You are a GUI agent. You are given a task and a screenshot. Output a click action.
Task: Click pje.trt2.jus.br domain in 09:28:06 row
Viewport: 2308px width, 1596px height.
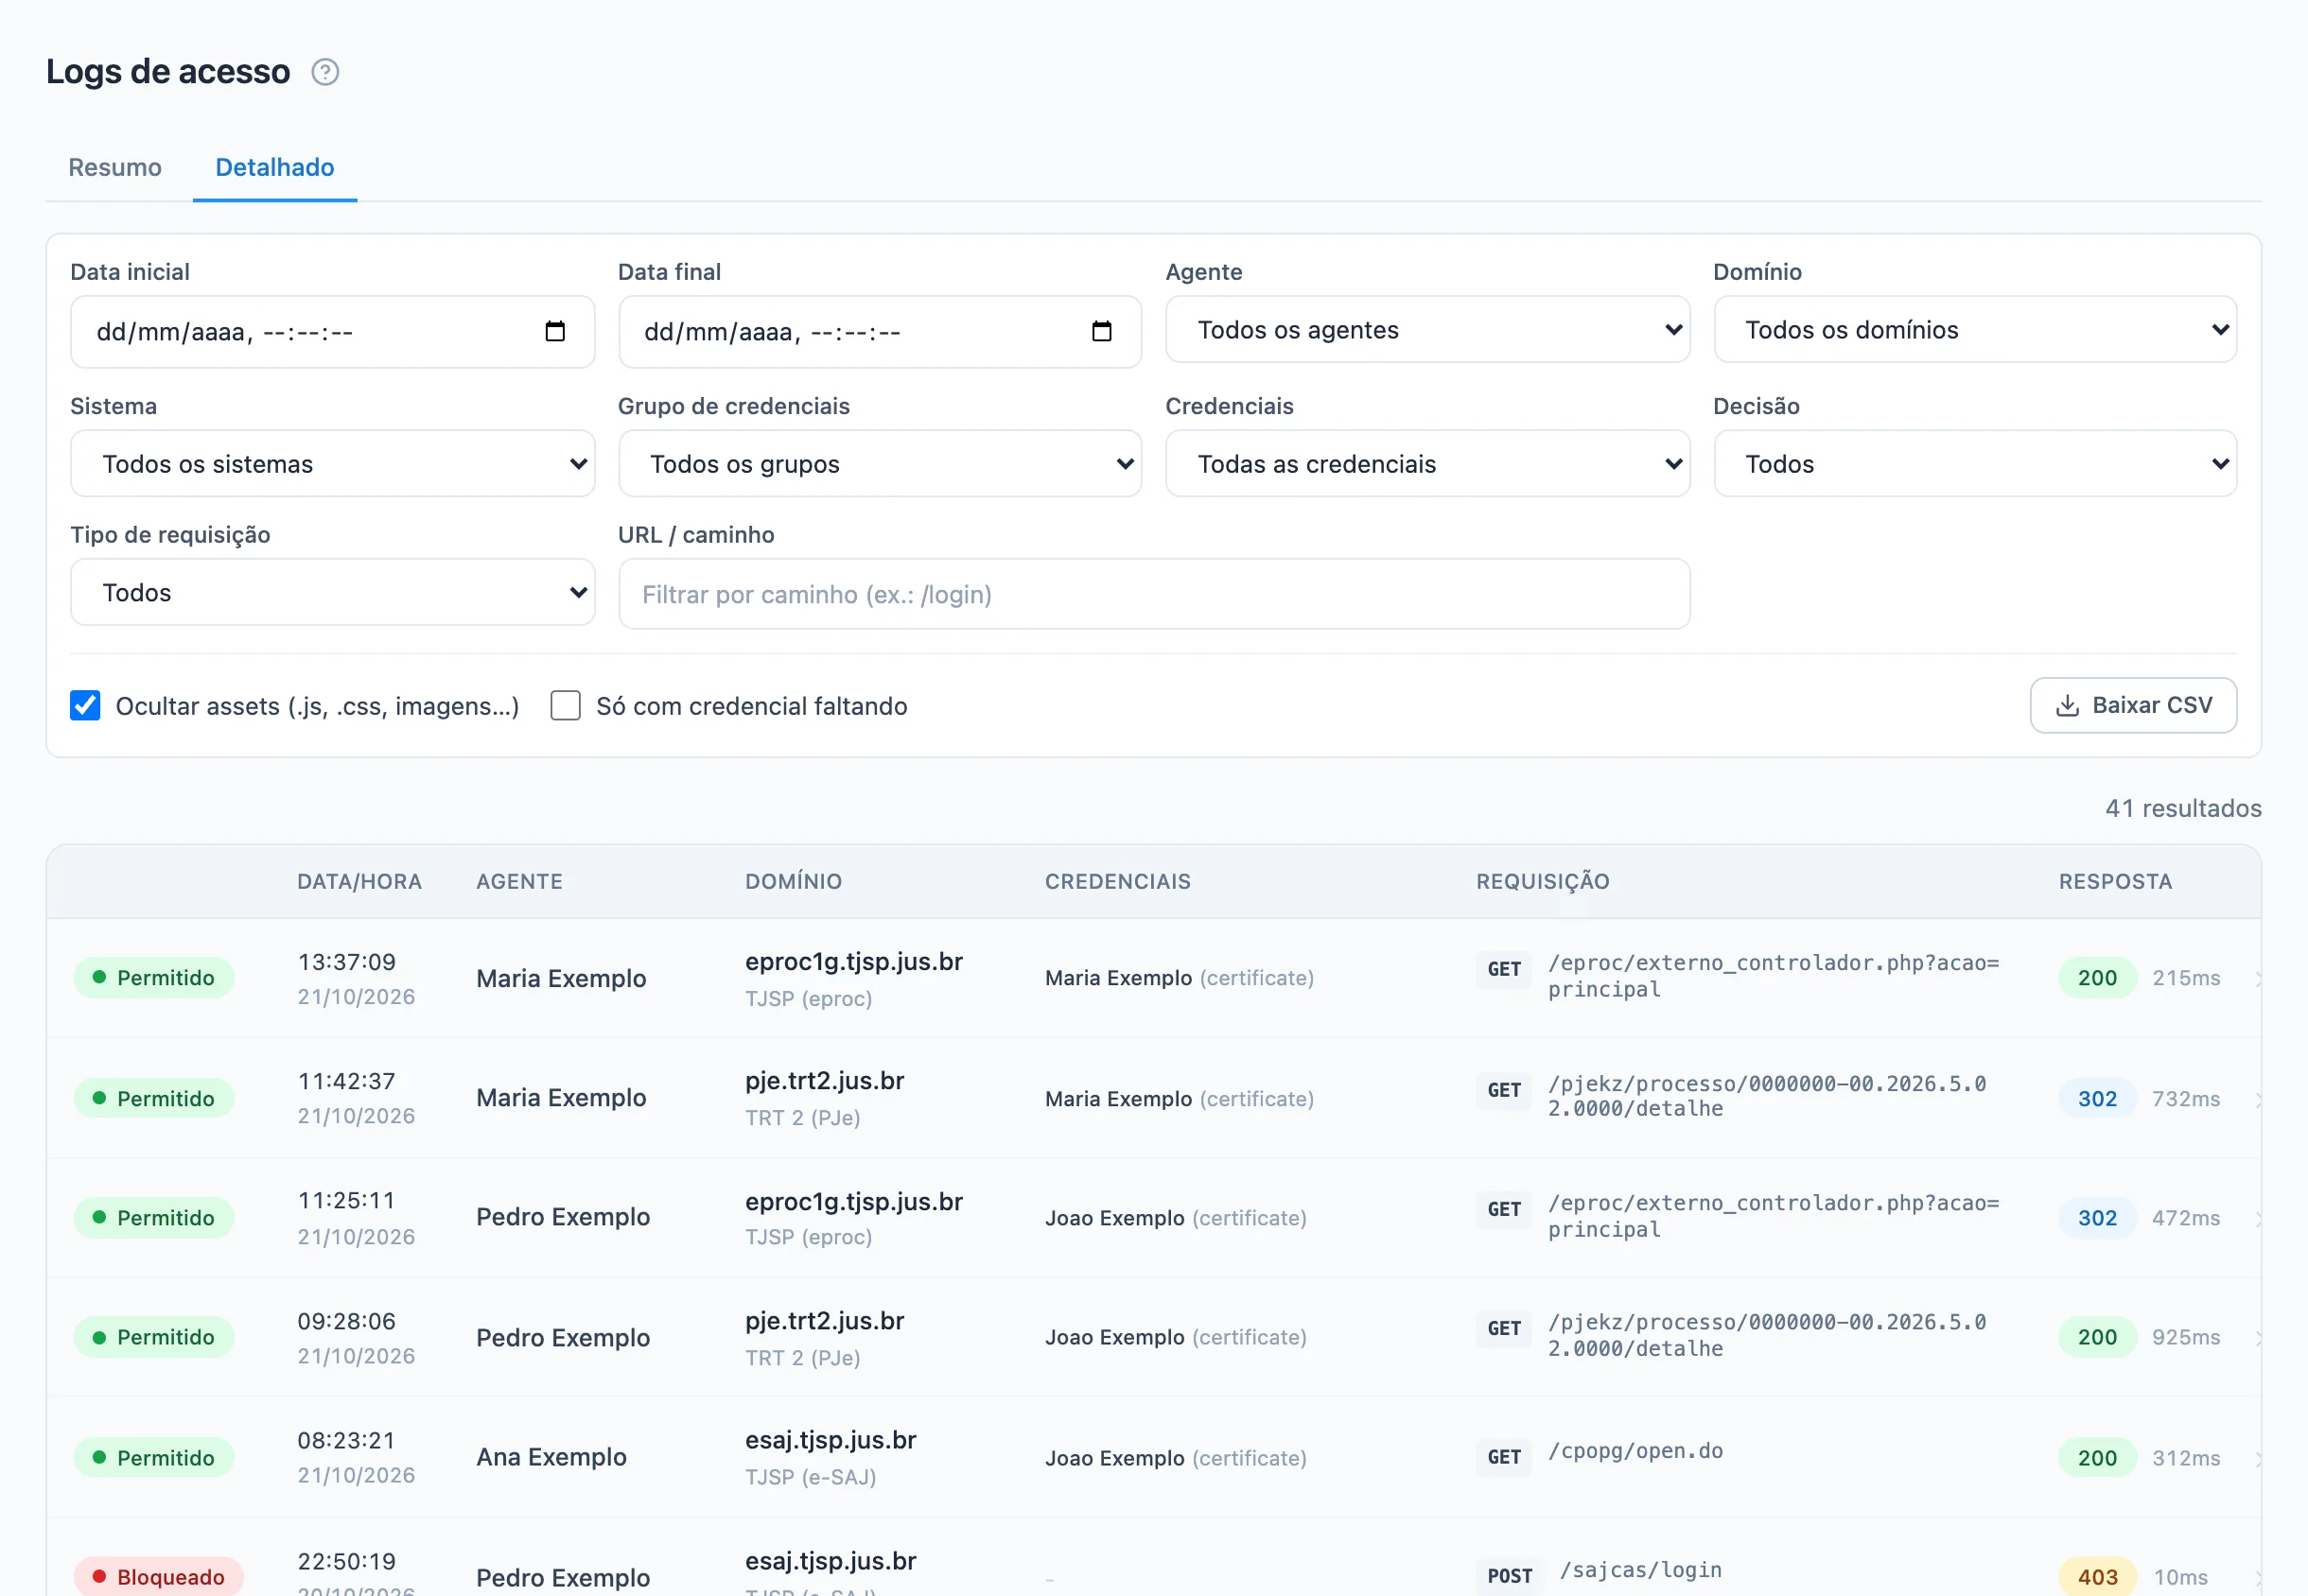826,1321
